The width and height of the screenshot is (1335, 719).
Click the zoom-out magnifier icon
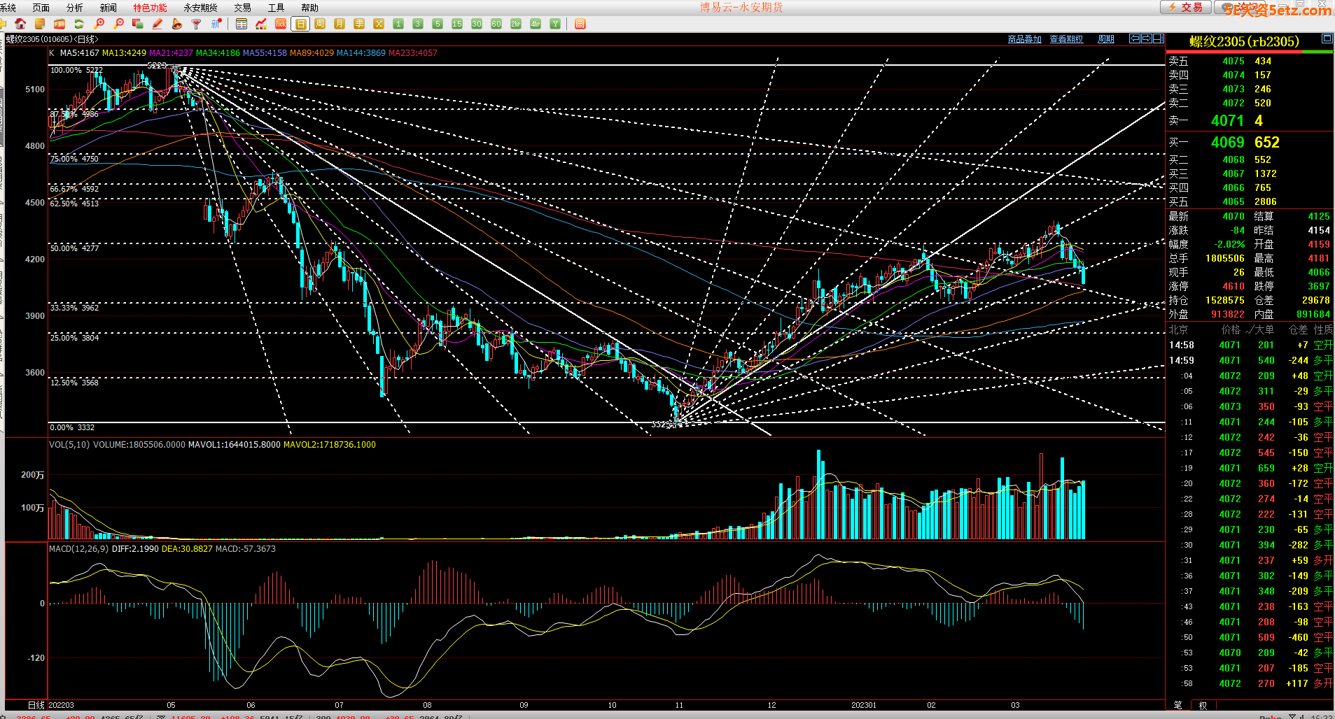[118, 24]
